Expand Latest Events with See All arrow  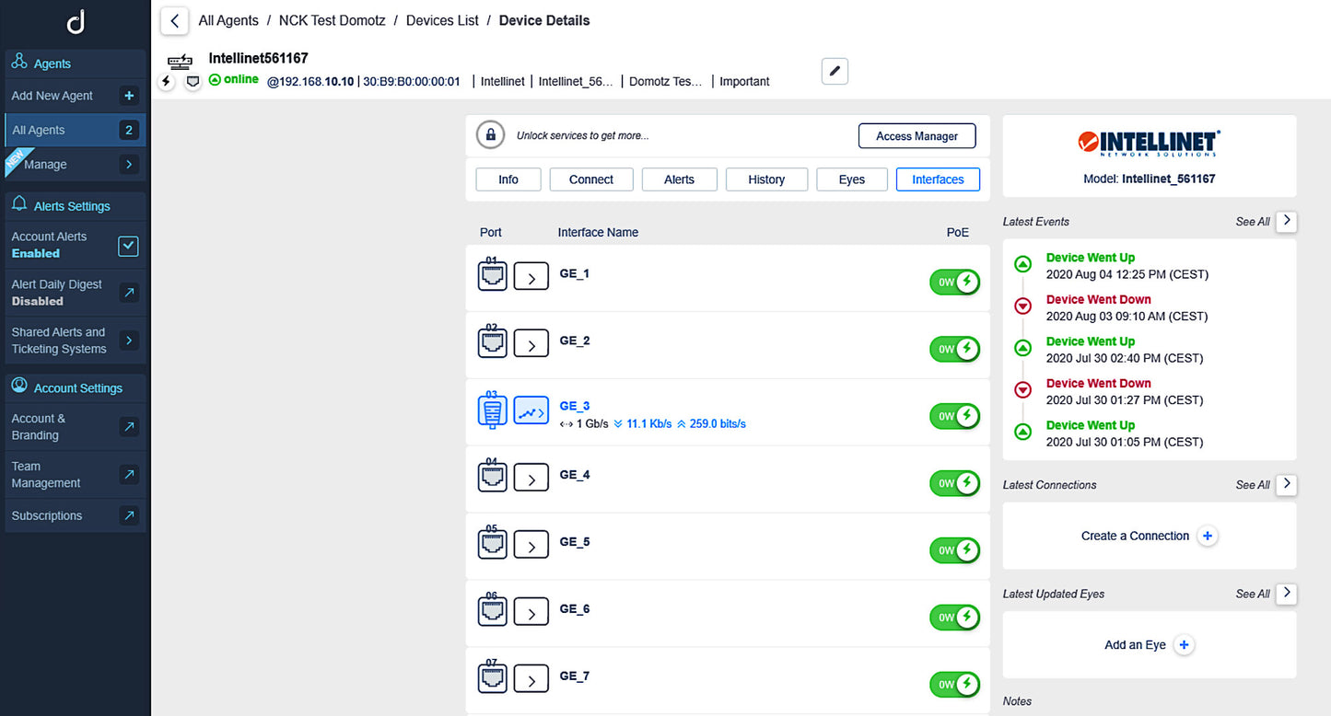(x=1287, y=221)
